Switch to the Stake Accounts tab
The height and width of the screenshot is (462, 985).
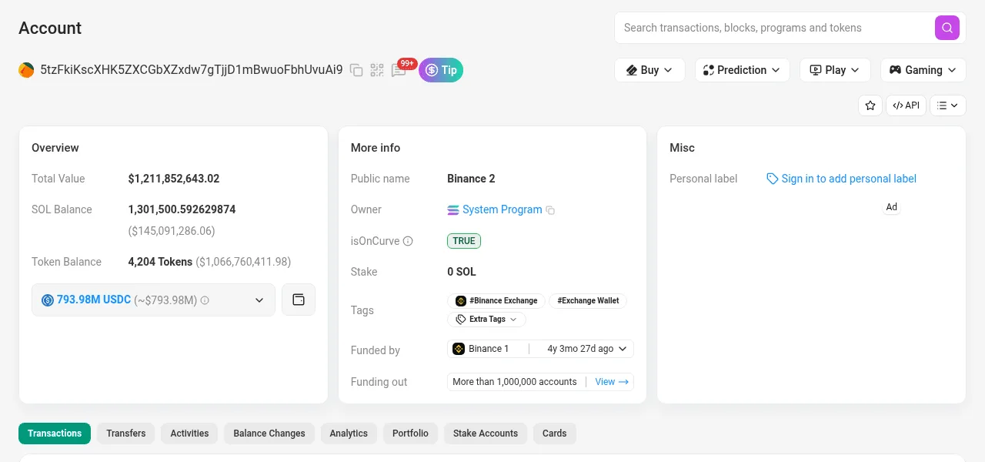tap(486, 434)
